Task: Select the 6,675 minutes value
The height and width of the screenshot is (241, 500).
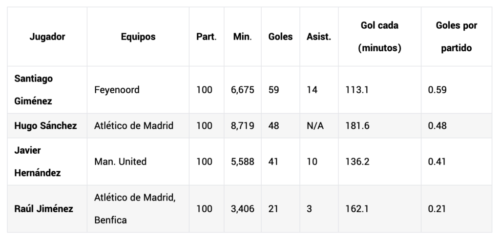Action: tap(242, 90)
